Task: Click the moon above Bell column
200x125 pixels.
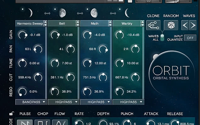Action: (x=62, y=13)
